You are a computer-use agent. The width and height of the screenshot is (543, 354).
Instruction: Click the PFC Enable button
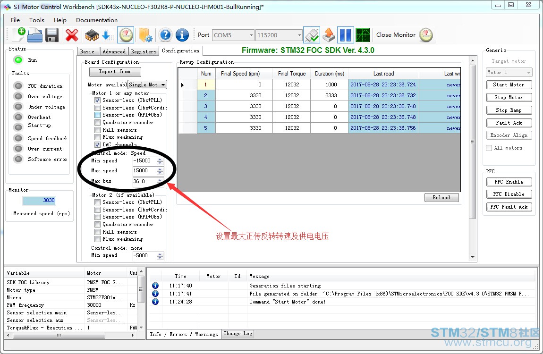[x=509, y=182]
